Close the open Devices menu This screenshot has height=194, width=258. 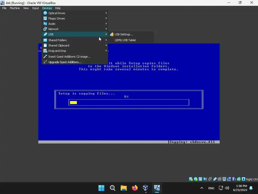[47, 8]
